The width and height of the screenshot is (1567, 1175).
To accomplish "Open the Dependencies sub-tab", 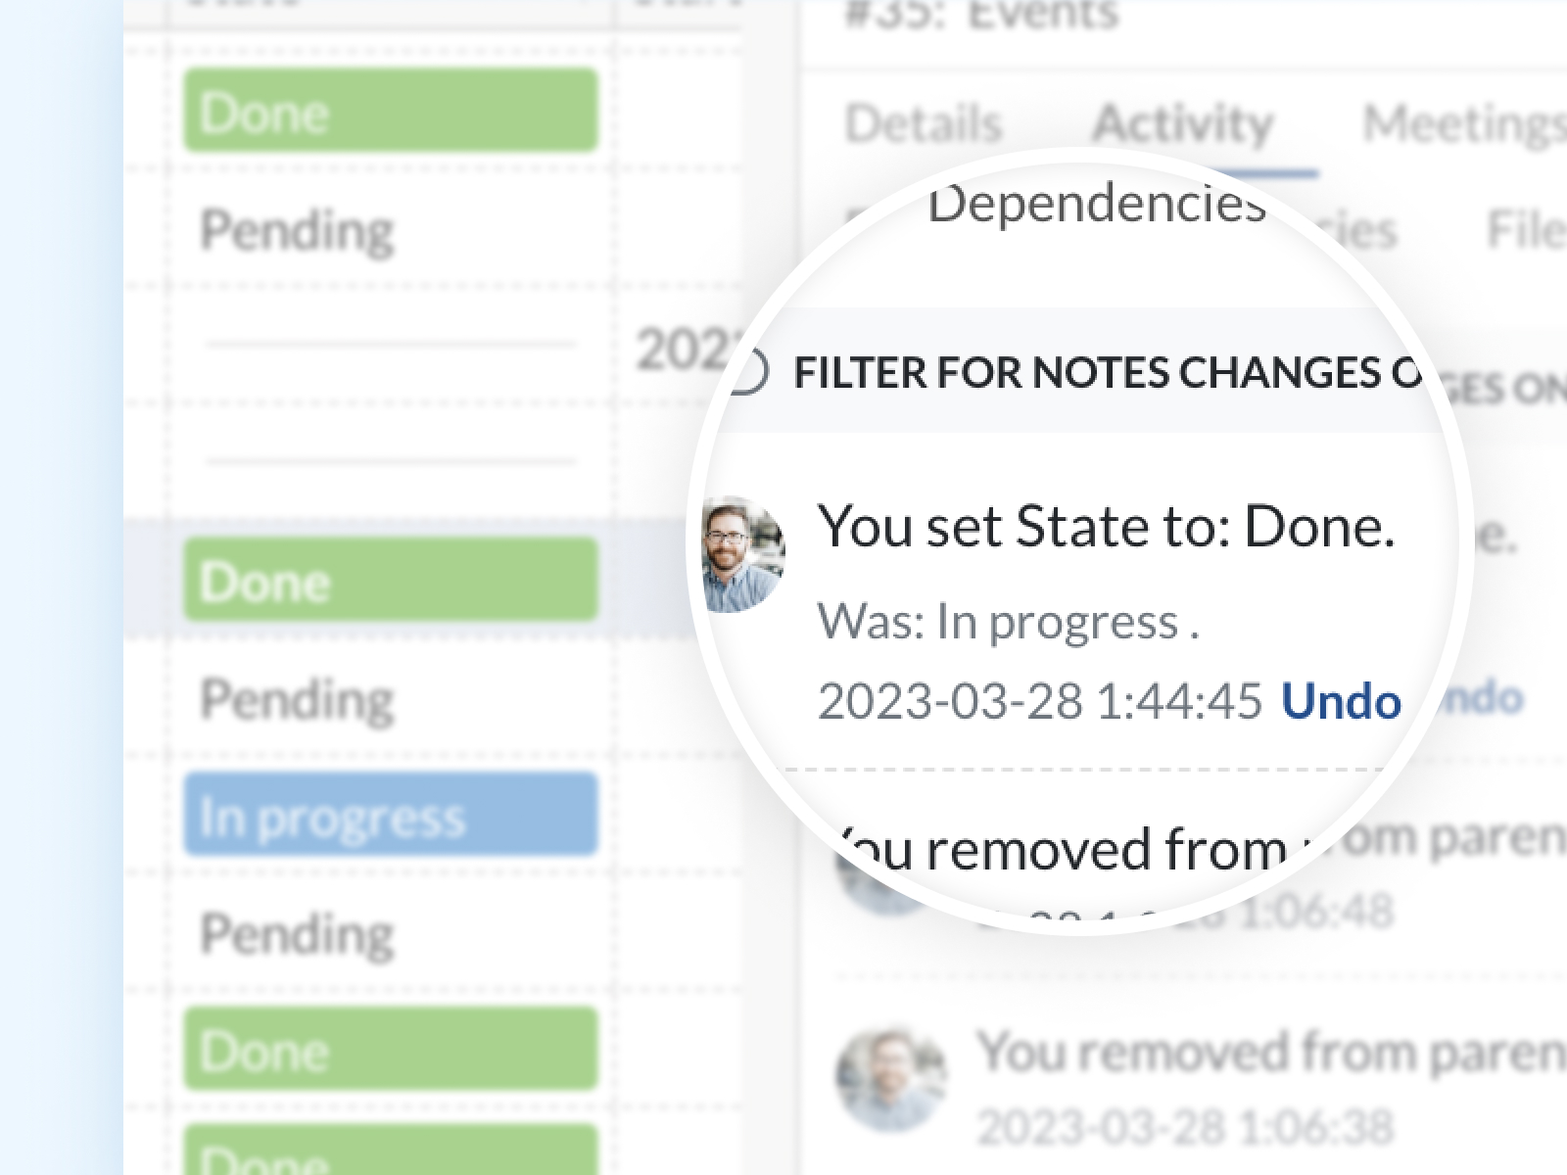I will click(1096, 206).
